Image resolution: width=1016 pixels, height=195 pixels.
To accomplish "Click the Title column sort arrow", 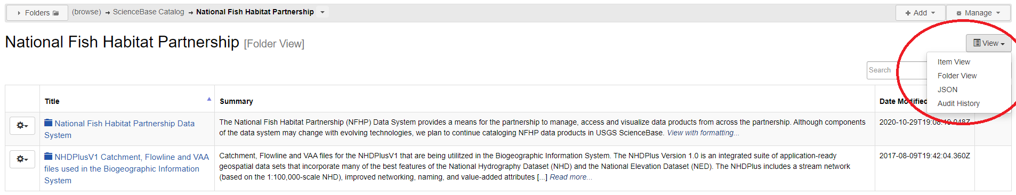I will point(209,99).
